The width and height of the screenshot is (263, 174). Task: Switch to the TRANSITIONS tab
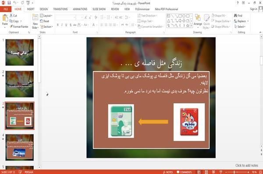tap(60, 9)
